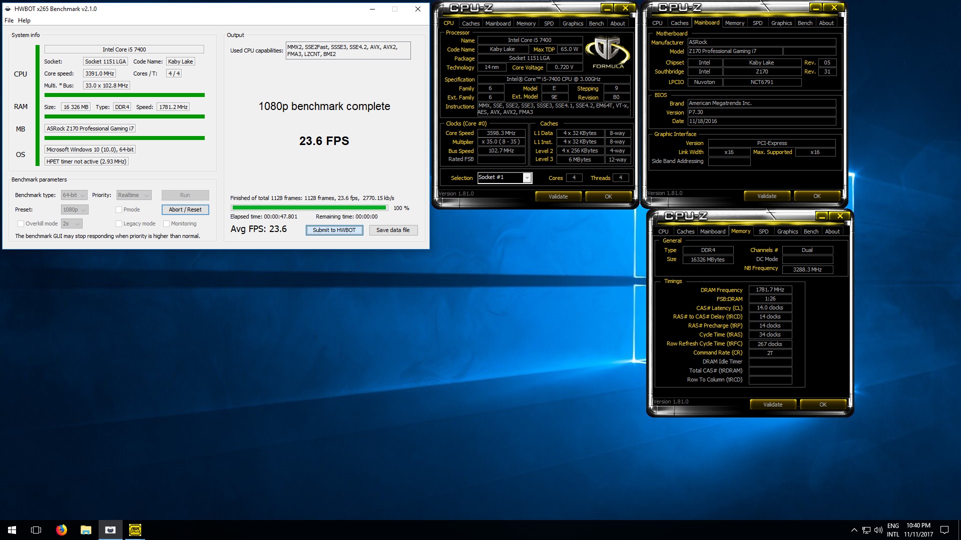Switch to Memory tab in CPU window
961x540 pixels.
pyautogui.click(x=526, y=23)
